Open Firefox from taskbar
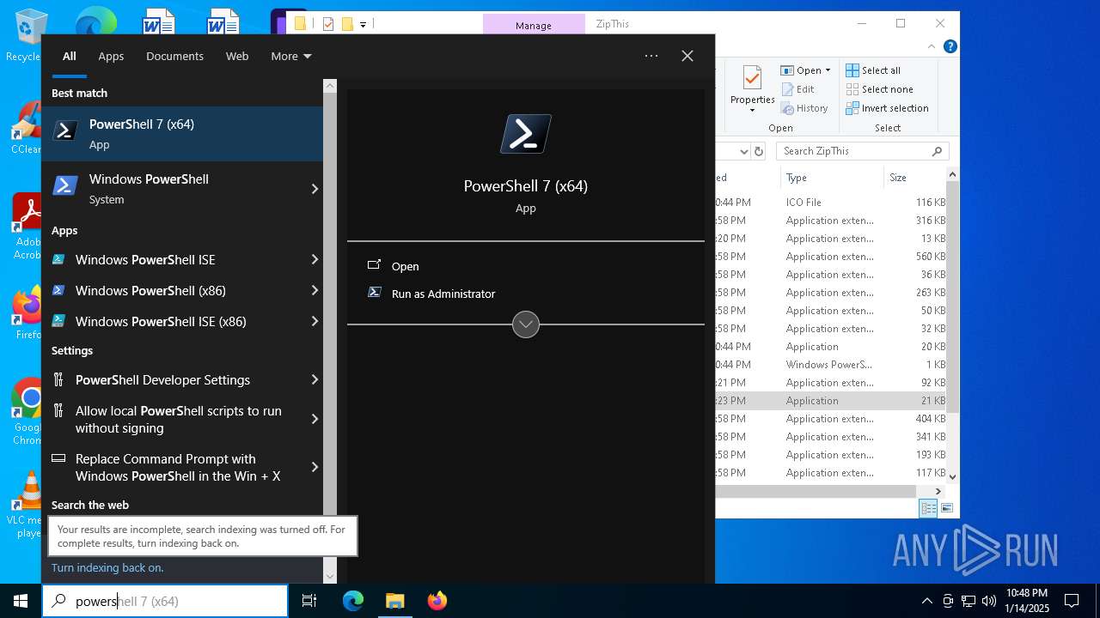 [x=437, y=601]
